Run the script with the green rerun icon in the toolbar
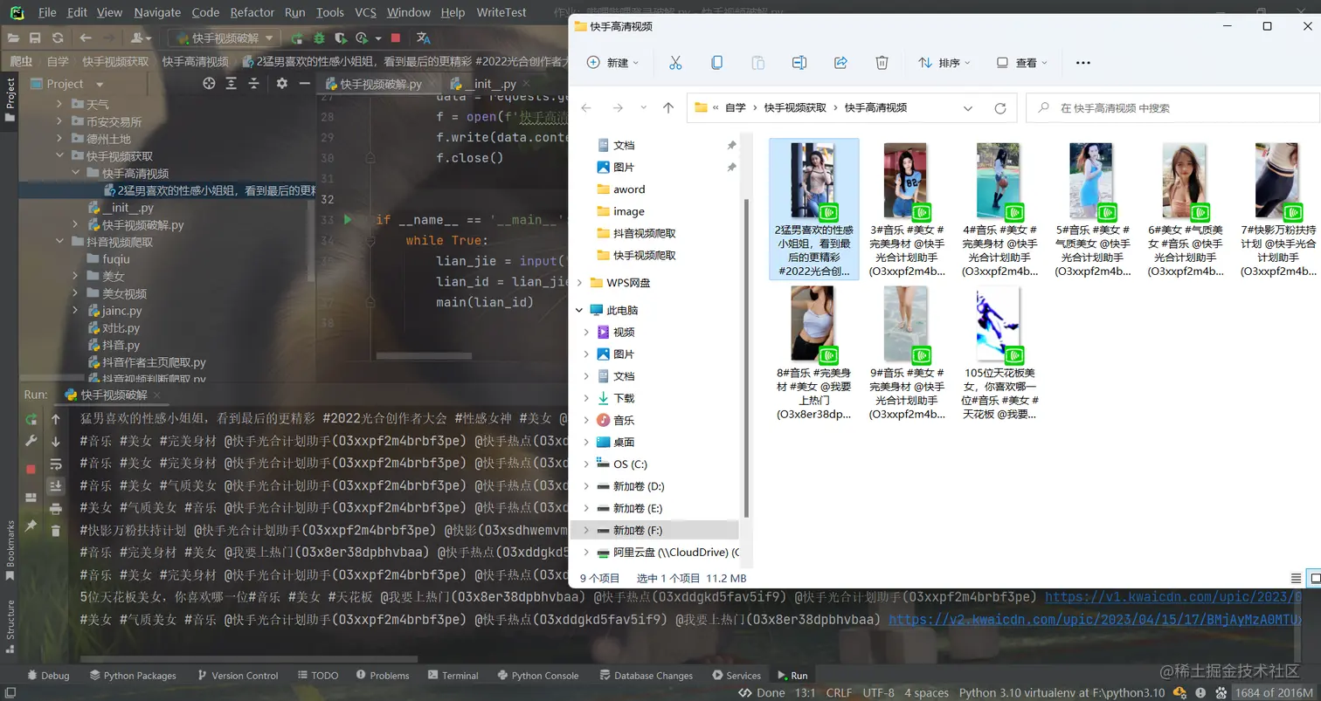1321x701 pixels. tap(297, 38)
